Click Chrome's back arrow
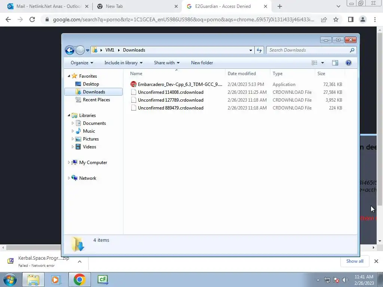 click(x=8, y=19)
